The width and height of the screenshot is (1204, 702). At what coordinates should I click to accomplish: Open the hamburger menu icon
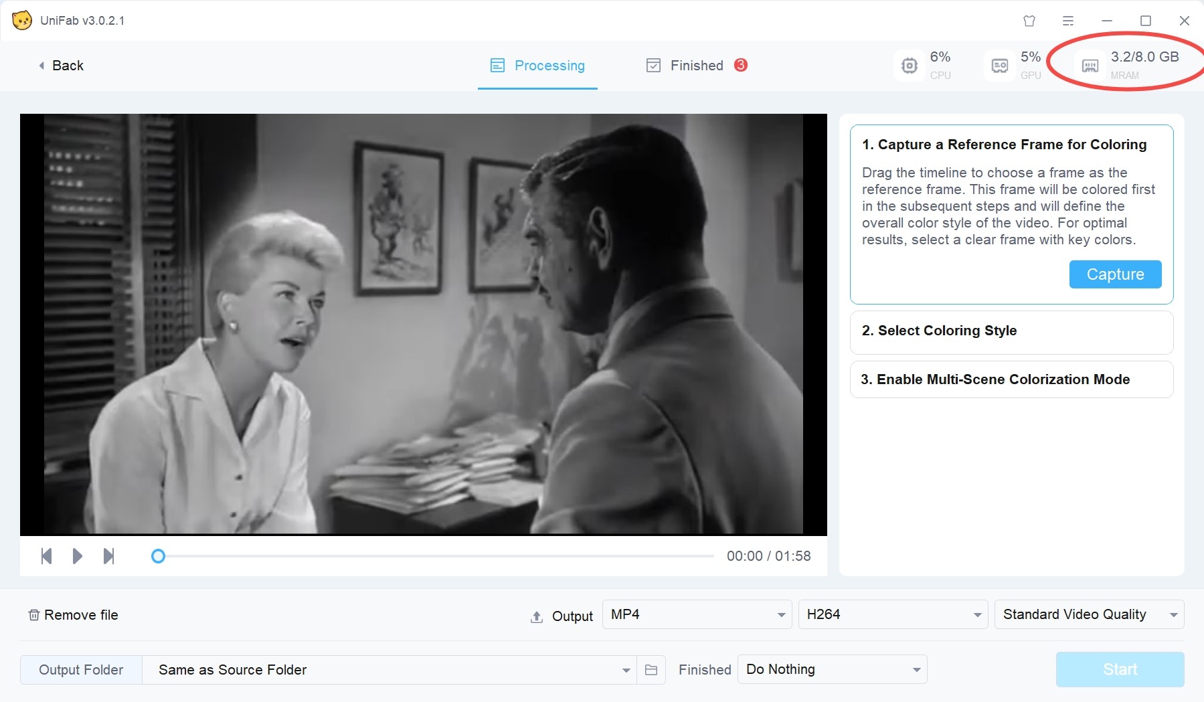point(1068,21)
